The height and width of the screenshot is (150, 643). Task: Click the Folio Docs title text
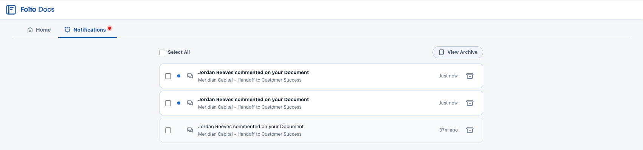pyautogui.click(x=37, y=9)
